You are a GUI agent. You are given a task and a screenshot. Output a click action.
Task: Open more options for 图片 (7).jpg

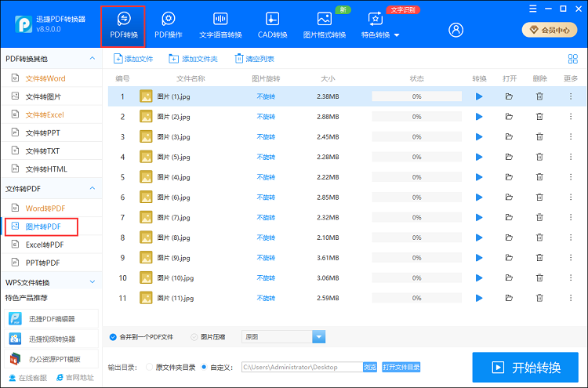(570, 218)
